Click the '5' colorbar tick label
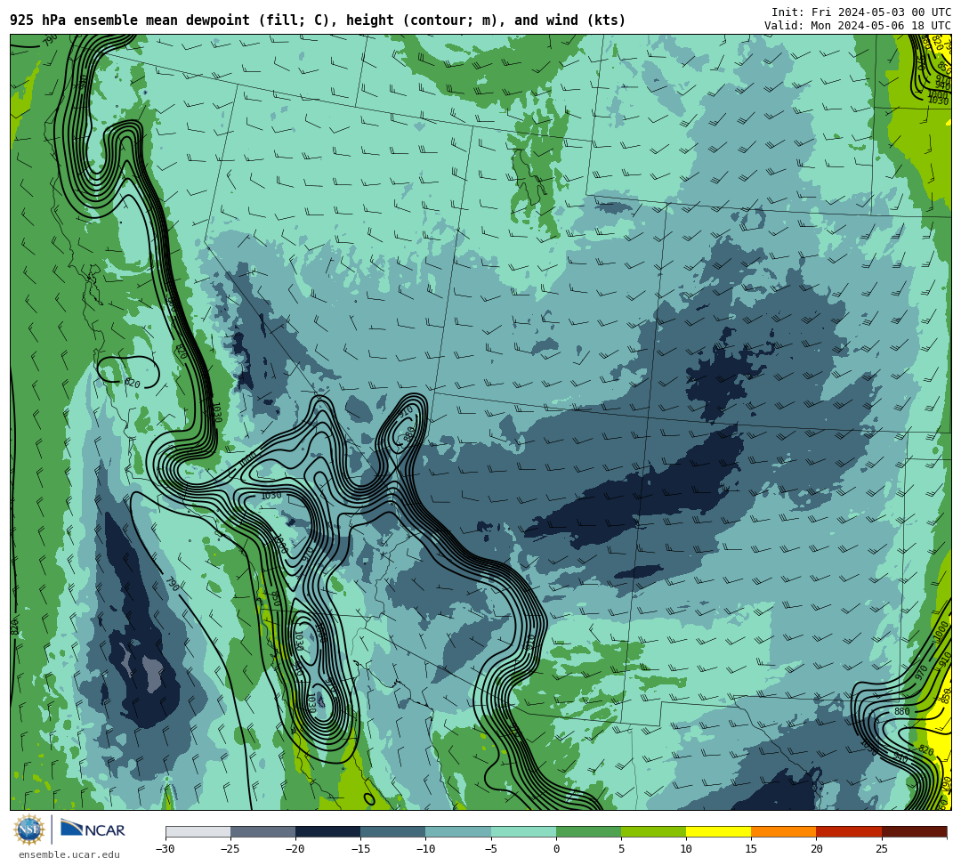The width and height of the screenshot is (961, 866). coord(621,849)
